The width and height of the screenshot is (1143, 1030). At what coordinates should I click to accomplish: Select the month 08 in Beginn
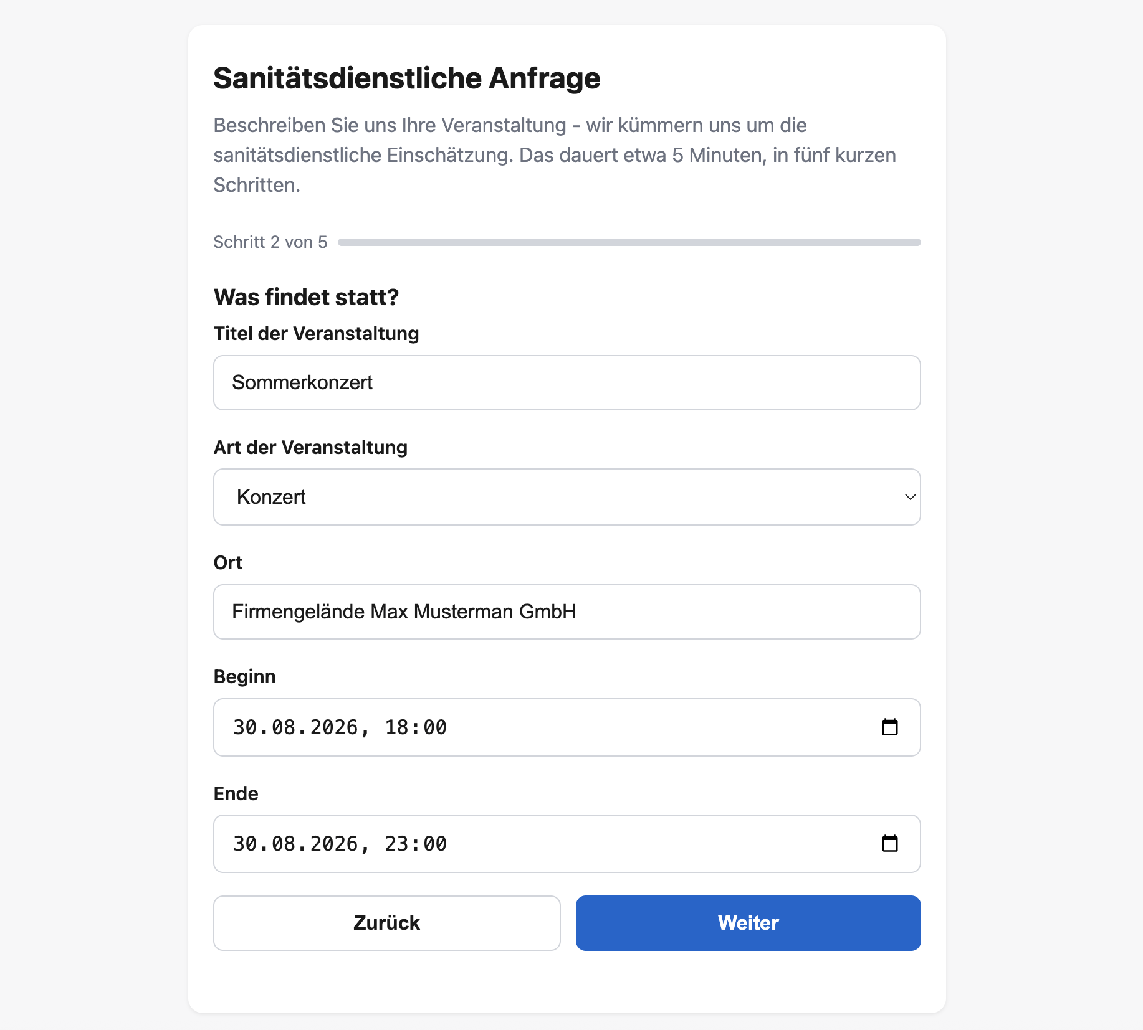point(284,727)
